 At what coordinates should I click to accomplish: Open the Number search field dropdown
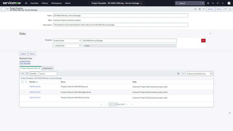[x=34, y=74]
